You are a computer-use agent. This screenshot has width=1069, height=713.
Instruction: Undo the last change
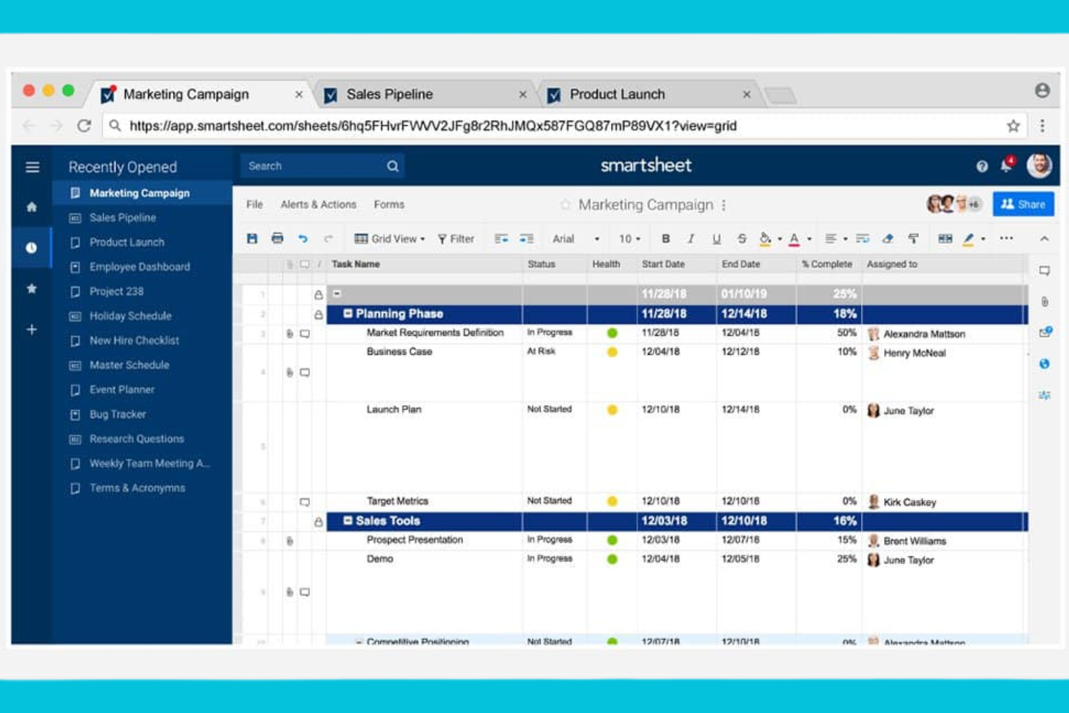click(303, 238)
